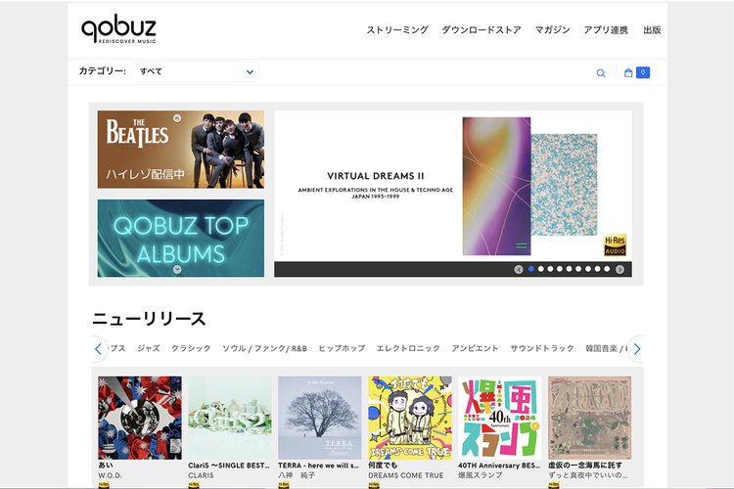This screenshot has height=489, width=734.
Task: Open the ストリーミング menu item
Action: tap(397, 30)
